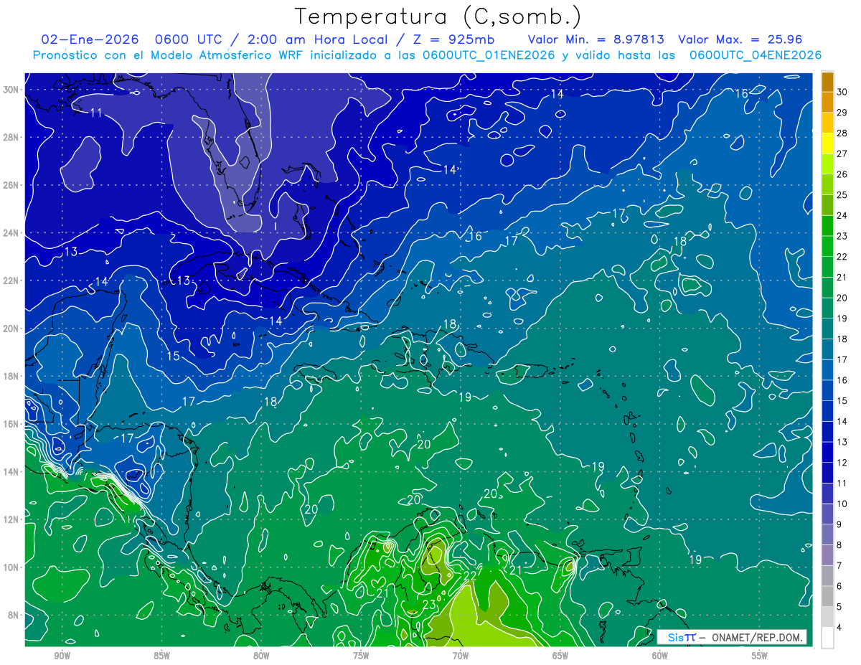Click the yellow legend swatch between 27 and 28
Viewport: 861px width, 665px height.
[x=827, y=143]
